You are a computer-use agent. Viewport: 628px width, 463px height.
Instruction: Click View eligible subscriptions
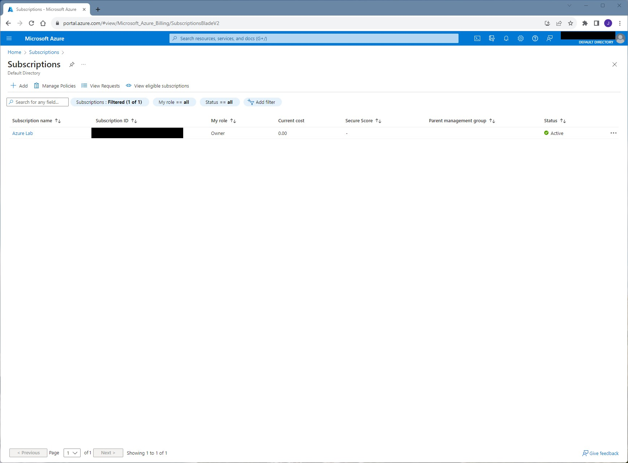158,86
